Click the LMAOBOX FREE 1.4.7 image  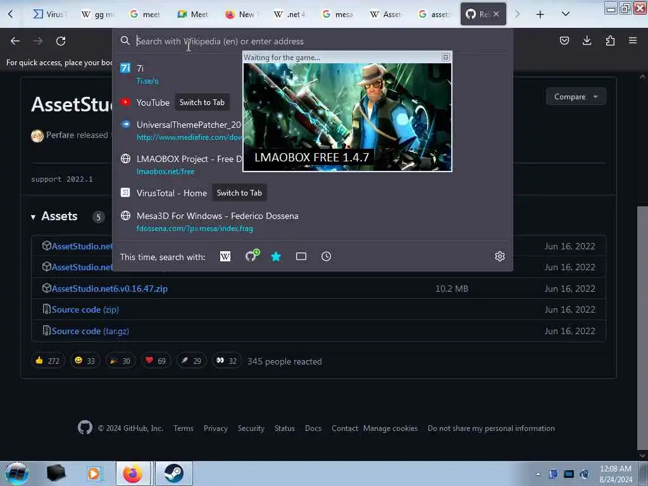tap(347, 116)
